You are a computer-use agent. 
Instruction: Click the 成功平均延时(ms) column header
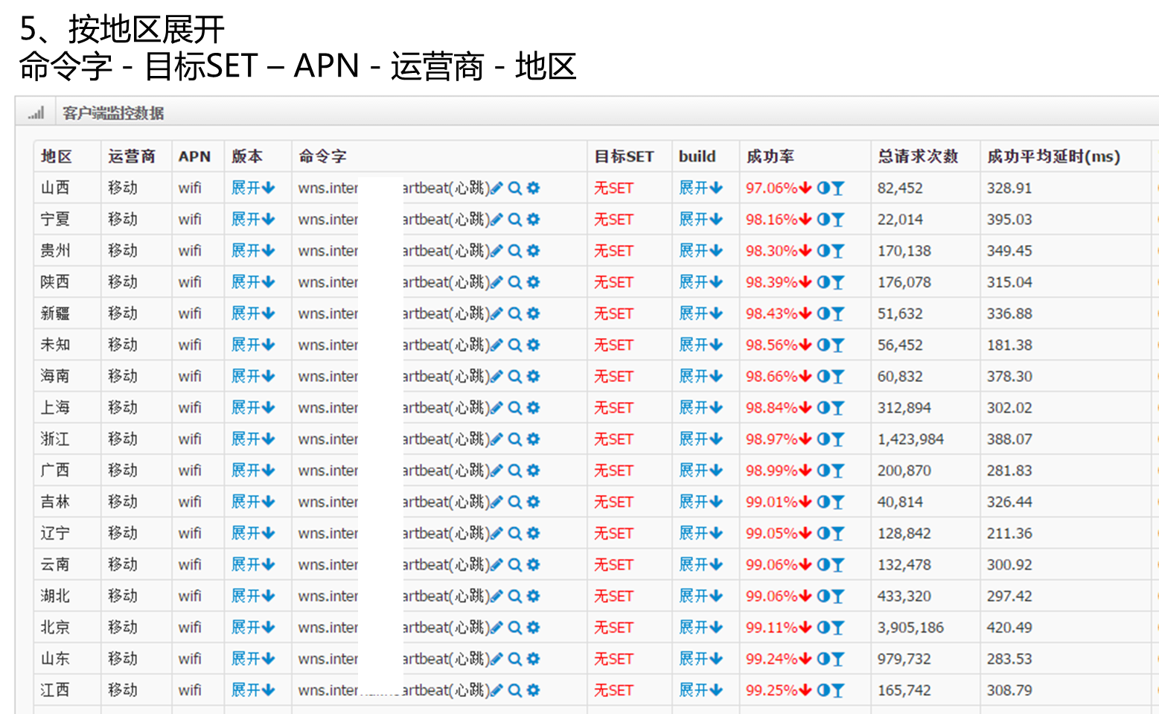(1053, 156)
